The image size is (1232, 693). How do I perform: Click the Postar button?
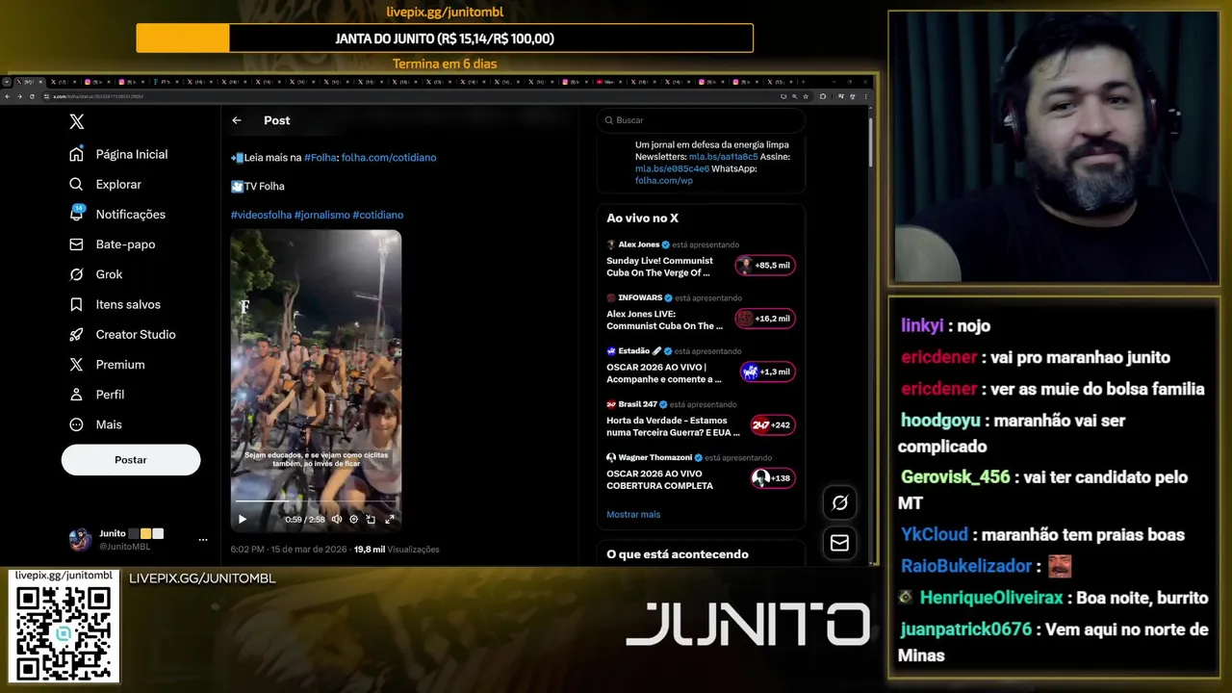point(131,460)
